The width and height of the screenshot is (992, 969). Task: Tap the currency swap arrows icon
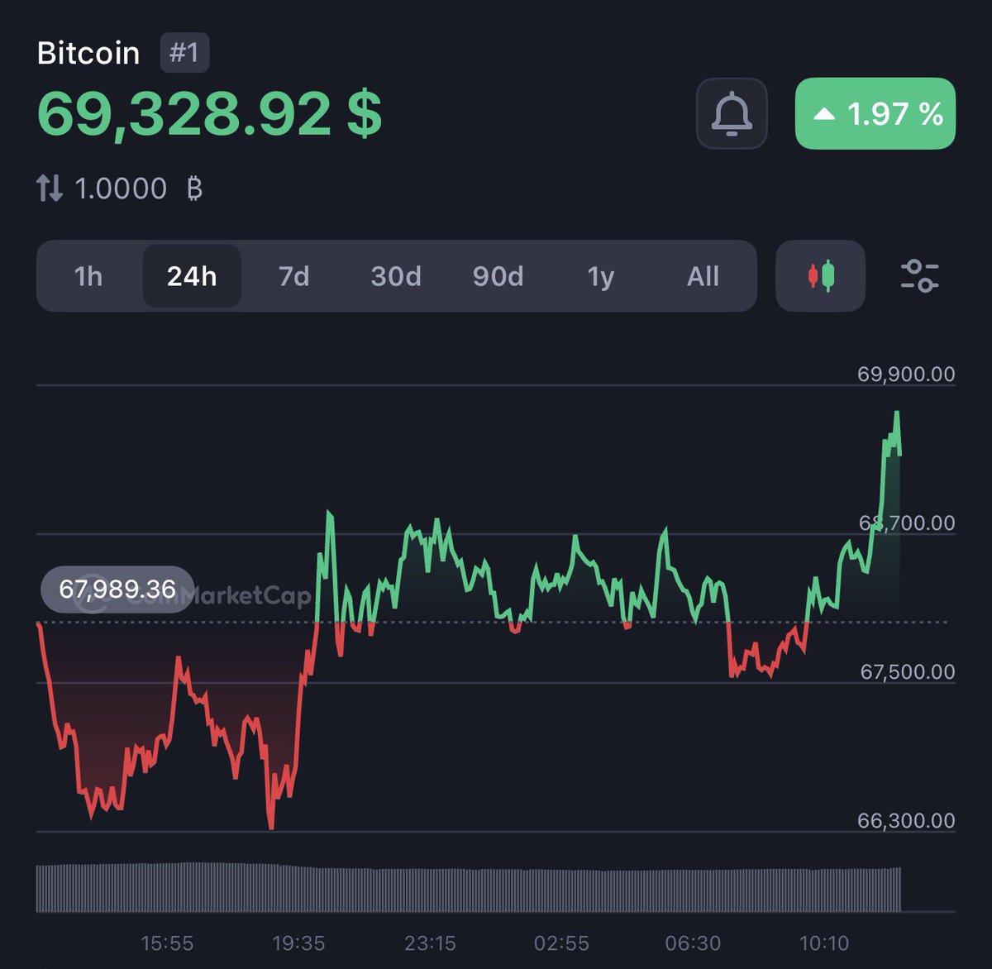(x=50, y=189)
